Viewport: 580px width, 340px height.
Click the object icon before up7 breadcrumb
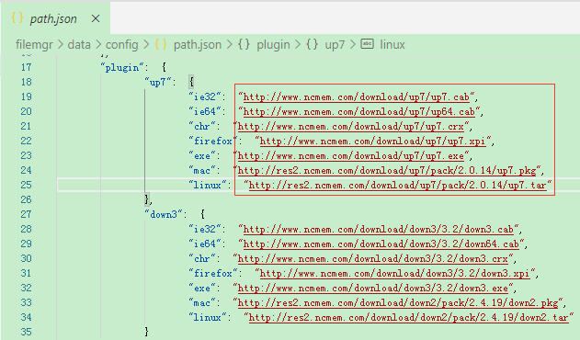(312, 44)
